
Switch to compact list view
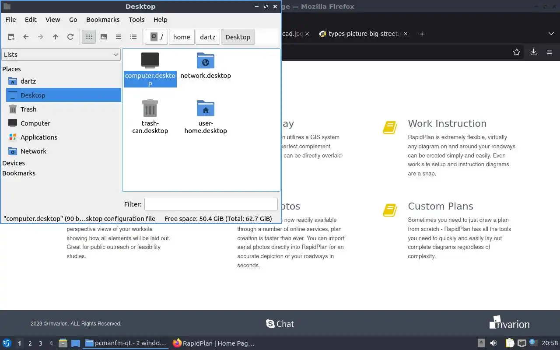(x=119, y=37)
